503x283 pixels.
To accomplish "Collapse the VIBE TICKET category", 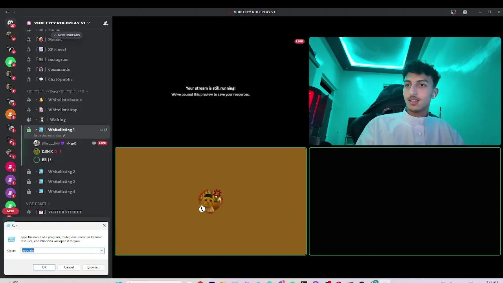I will coord(38,204).
